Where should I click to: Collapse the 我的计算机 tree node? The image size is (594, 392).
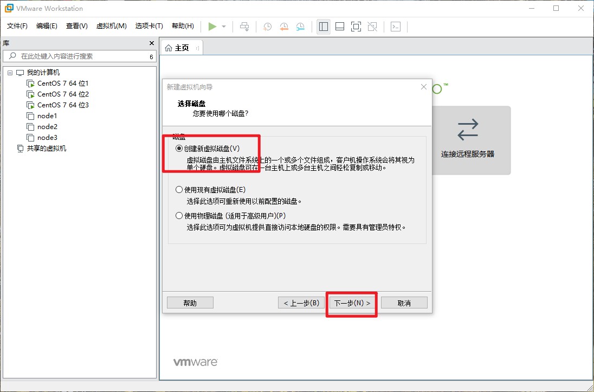click(10, 73)
